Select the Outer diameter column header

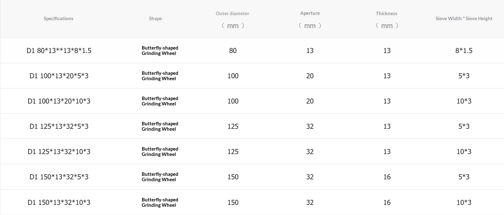(x=233, y=14)
